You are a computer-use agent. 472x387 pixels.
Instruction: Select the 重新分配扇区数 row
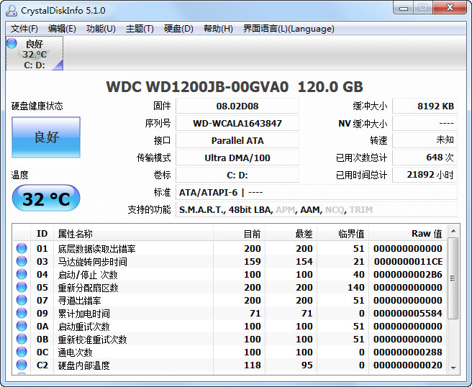(x=230, y=287)
